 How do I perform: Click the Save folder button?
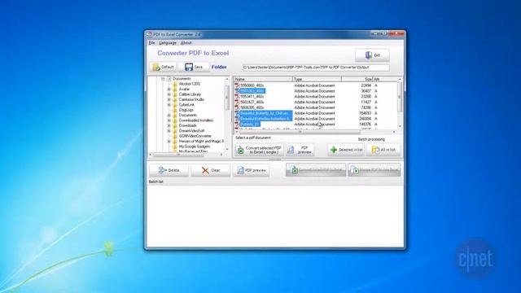tap(194, 67)
